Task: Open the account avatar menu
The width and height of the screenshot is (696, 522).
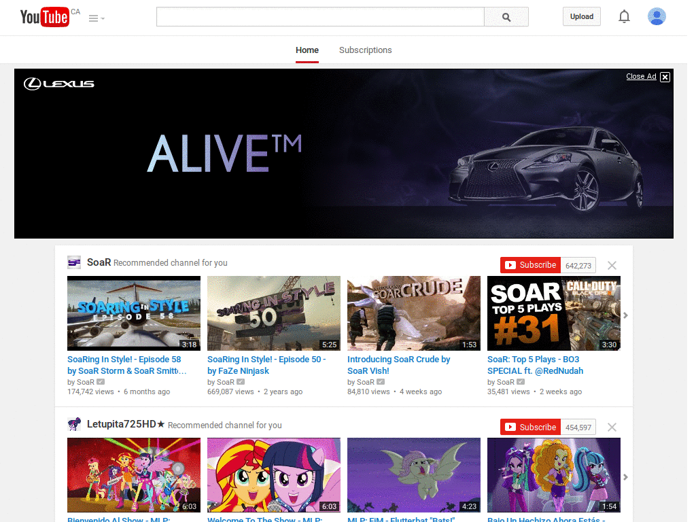Action: click(x=657, y=16)
